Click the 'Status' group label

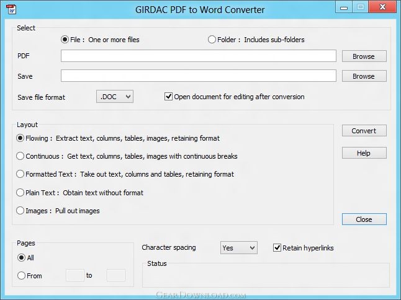[x=157, y=263]
